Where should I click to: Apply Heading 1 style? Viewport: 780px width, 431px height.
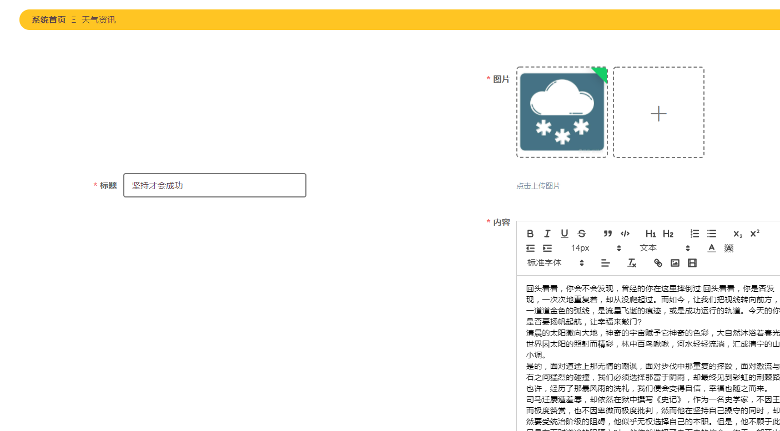(651, 234)
